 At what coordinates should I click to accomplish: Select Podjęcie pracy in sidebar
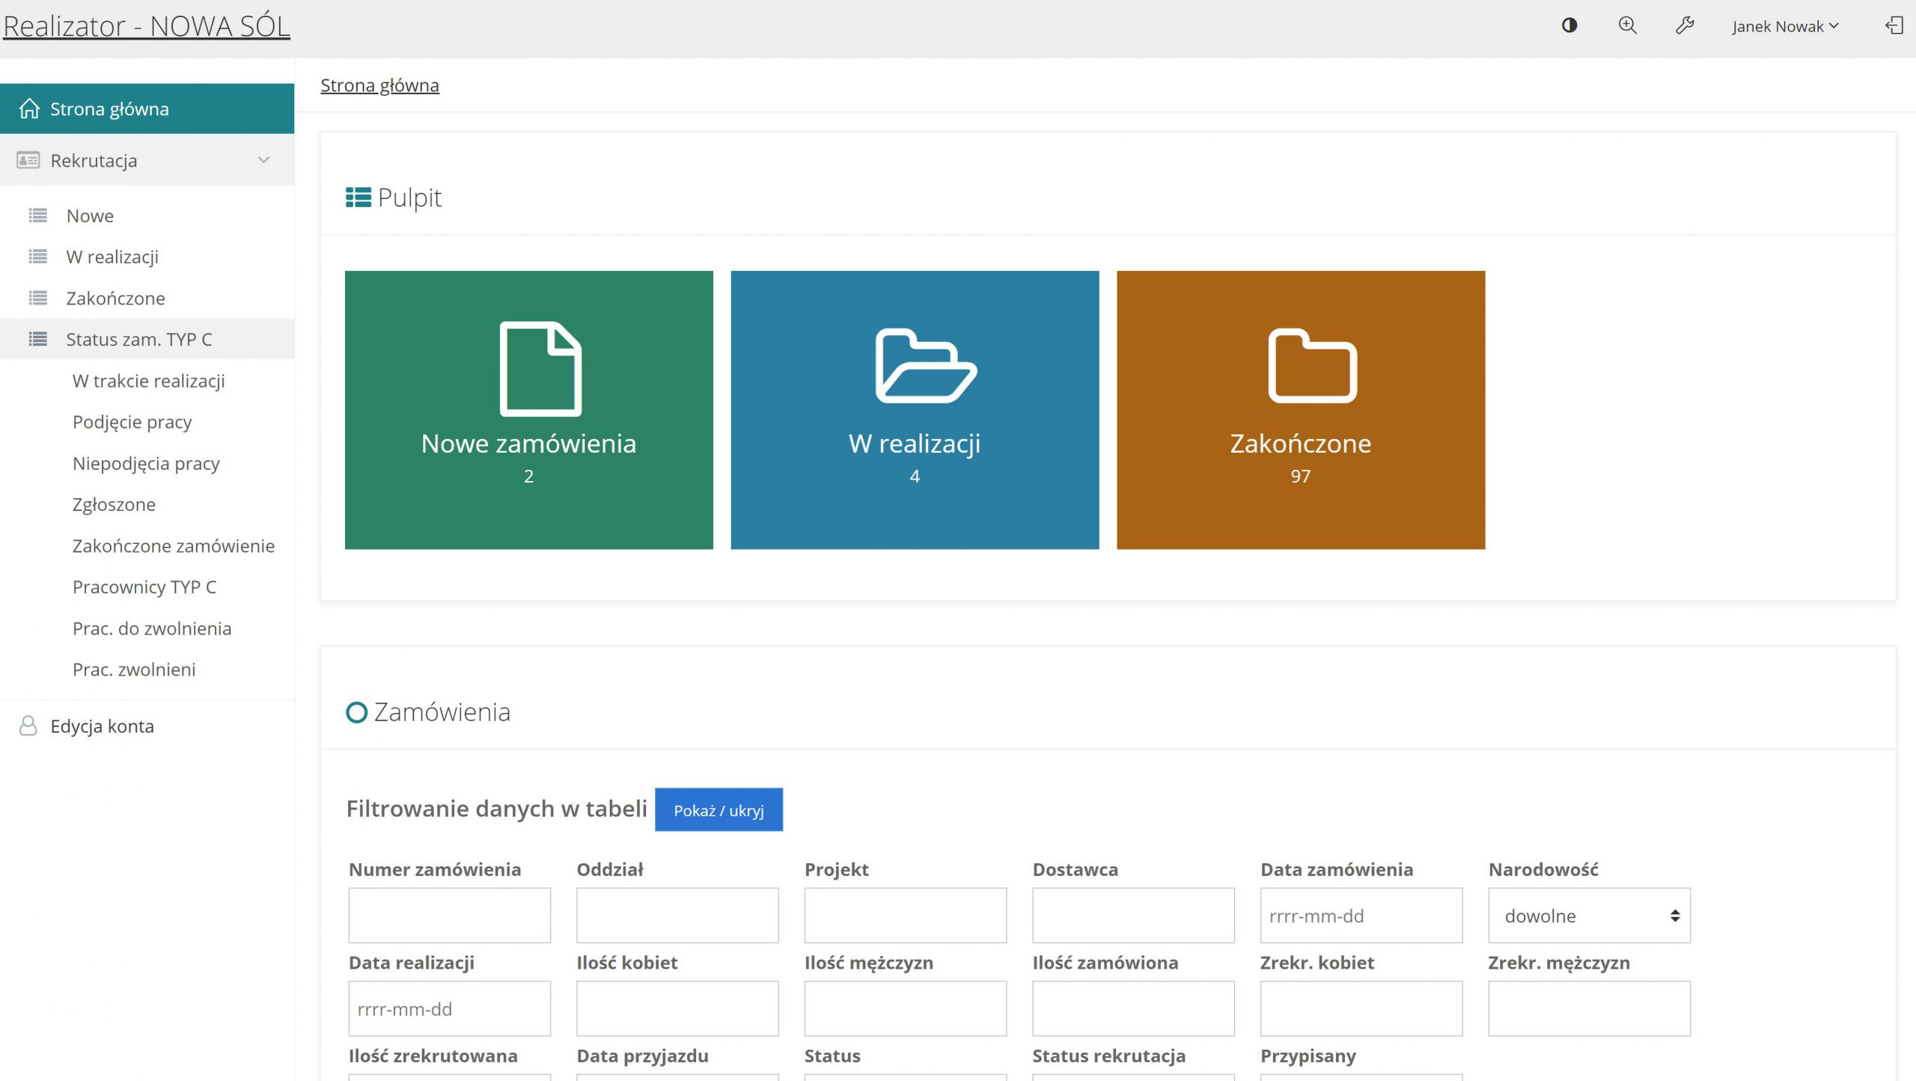click(x=132, y=422)
